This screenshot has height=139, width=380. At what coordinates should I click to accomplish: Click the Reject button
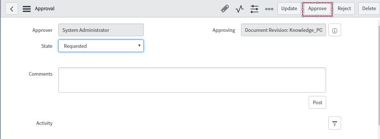point(344,9)
